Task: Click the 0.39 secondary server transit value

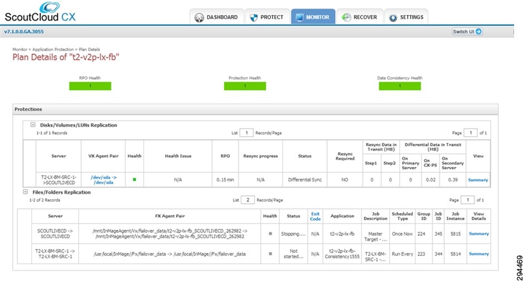Action: point(453,180)
